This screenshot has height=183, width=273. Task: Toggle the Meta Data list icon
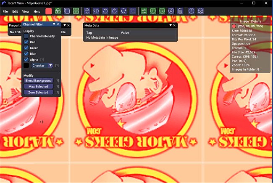(x=162, y=11)
